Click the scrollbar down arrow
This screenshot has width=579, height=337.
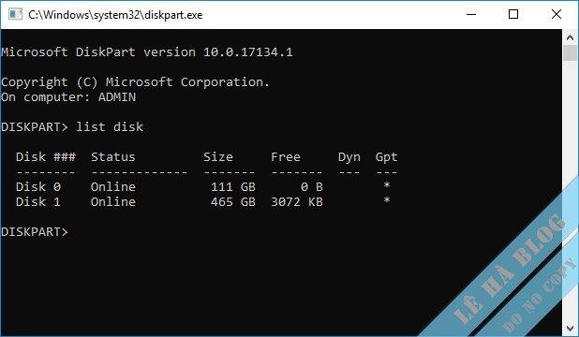pos(570,328)
